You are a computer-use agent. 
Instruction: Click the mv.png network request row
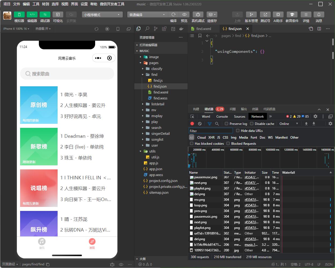coord(261,199)
